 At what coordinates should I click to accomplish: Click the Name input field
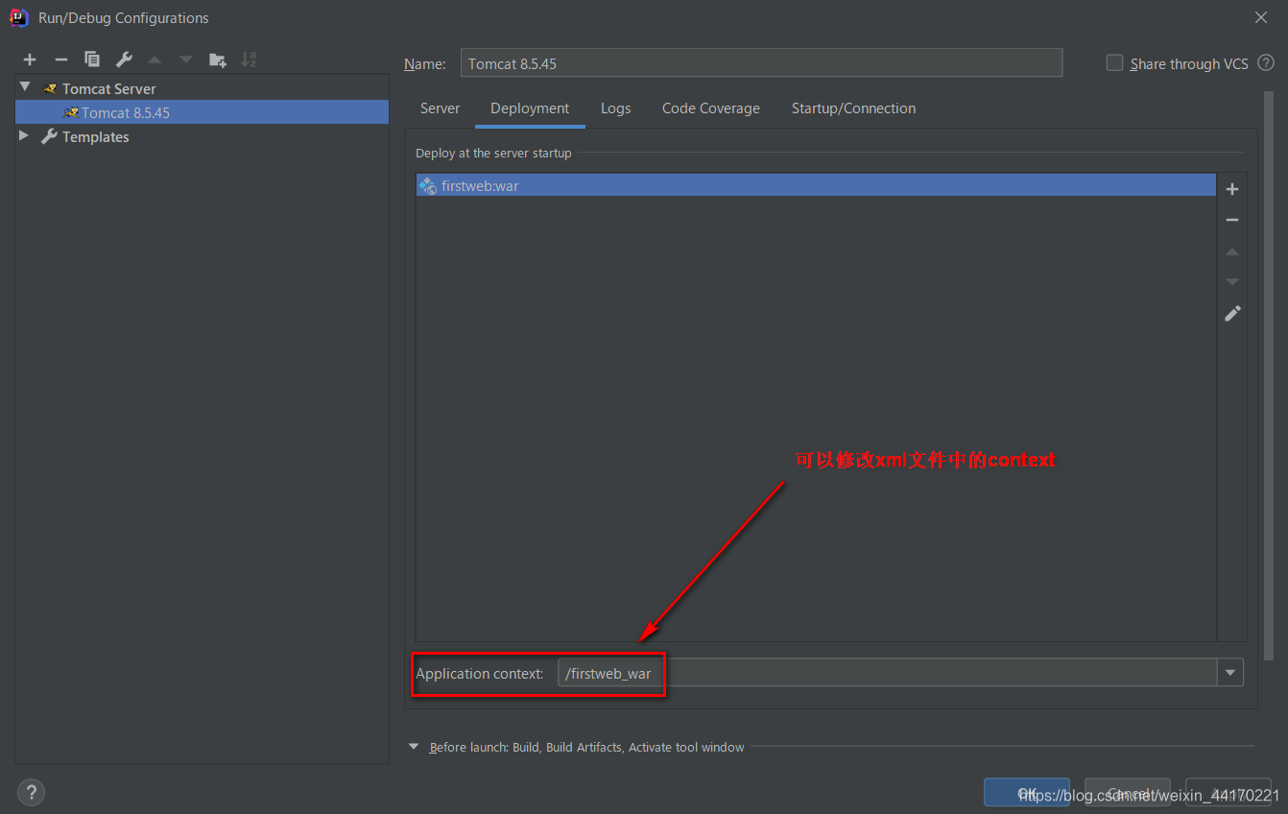761,63
